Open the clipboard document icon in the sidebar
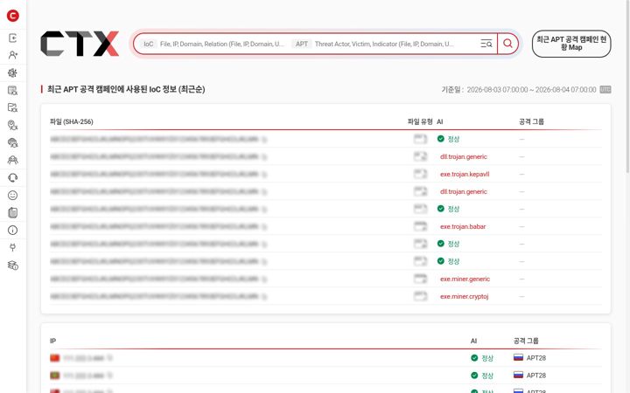This screenshot has height=393, width=630. 13,212
